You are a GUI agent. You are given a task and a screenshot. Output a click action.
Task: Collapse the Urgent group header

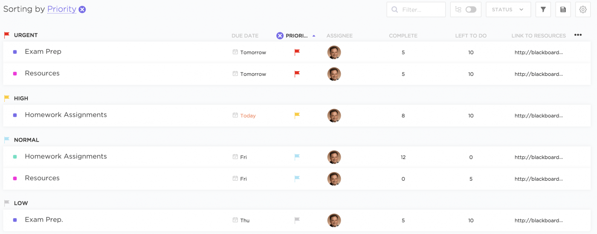(x=26, y=35)
